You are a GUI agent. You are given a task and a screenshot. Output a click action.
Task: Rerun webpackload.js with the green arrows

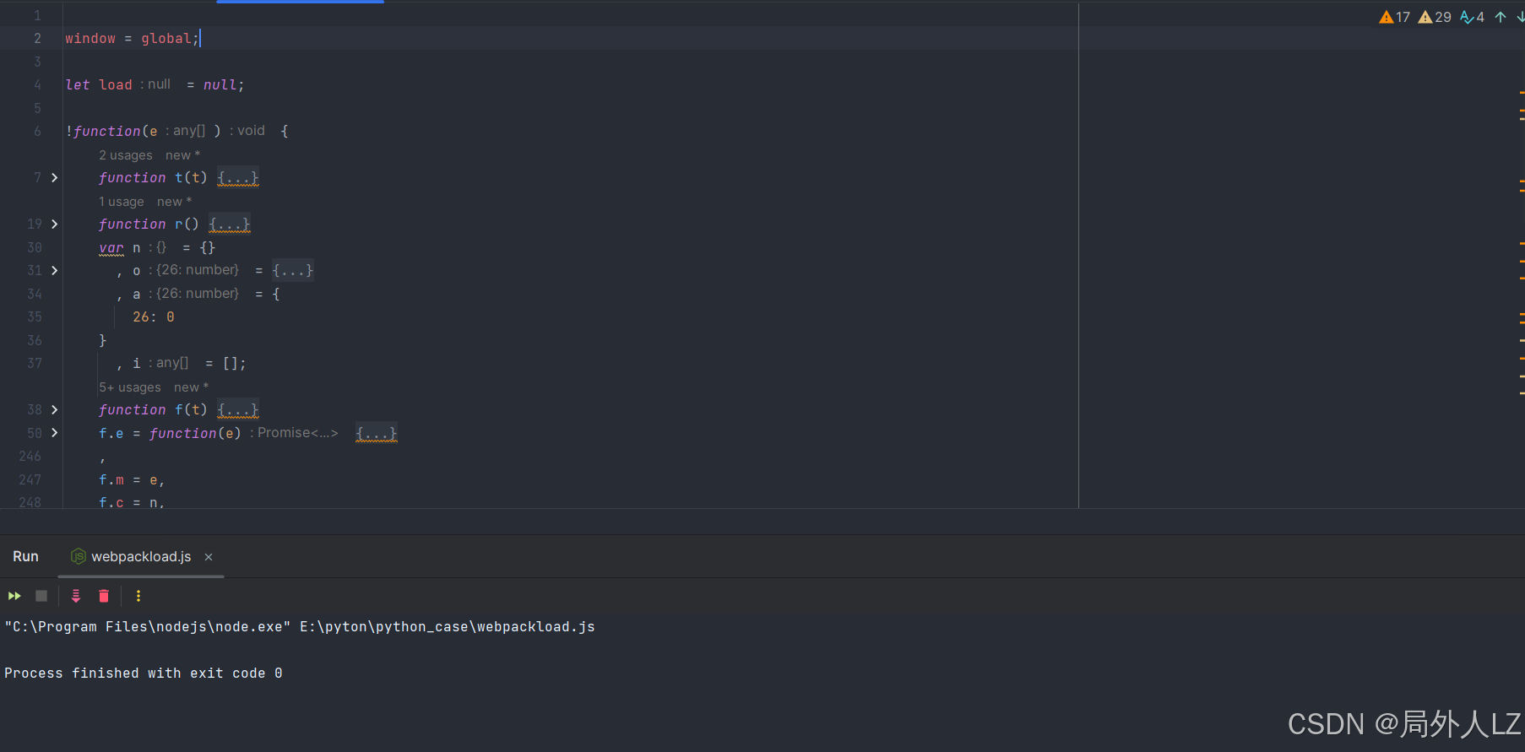(x=14, y=596)
